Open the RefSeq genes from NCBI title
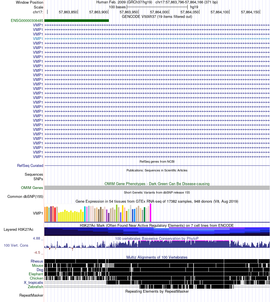 (x=157, y=162)
